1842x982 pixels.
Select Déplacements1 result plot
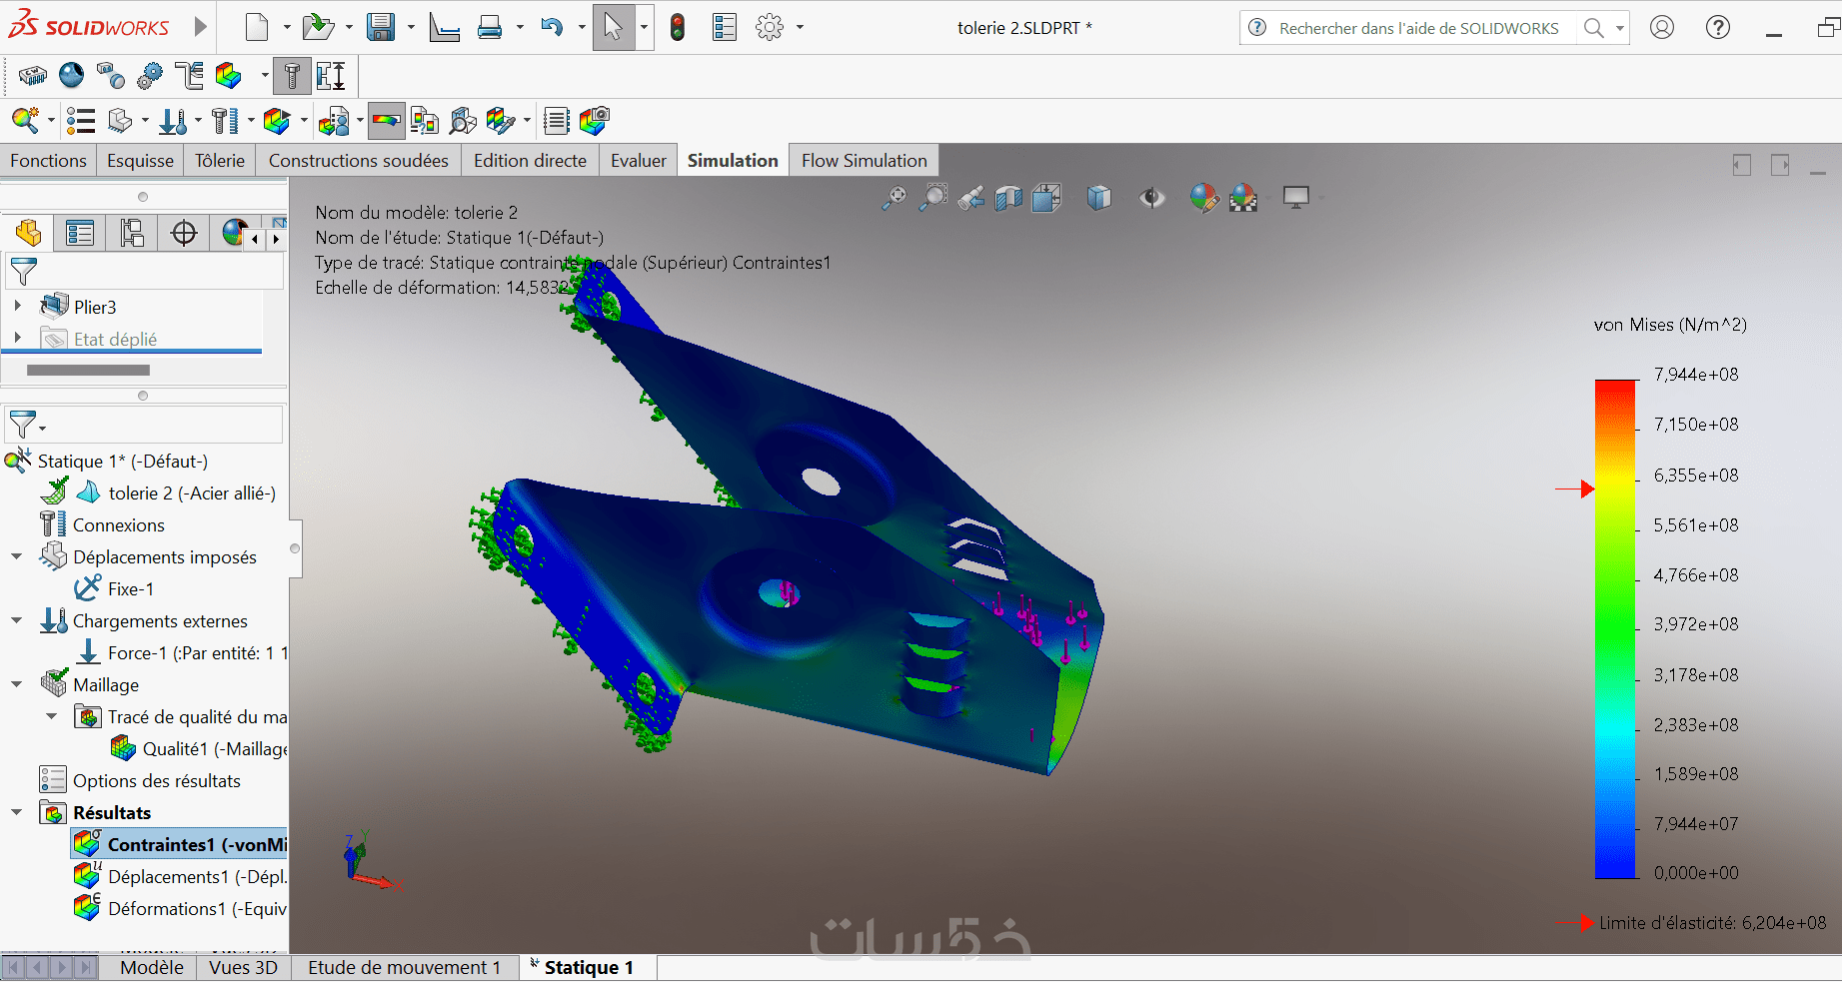pos(180,877)
